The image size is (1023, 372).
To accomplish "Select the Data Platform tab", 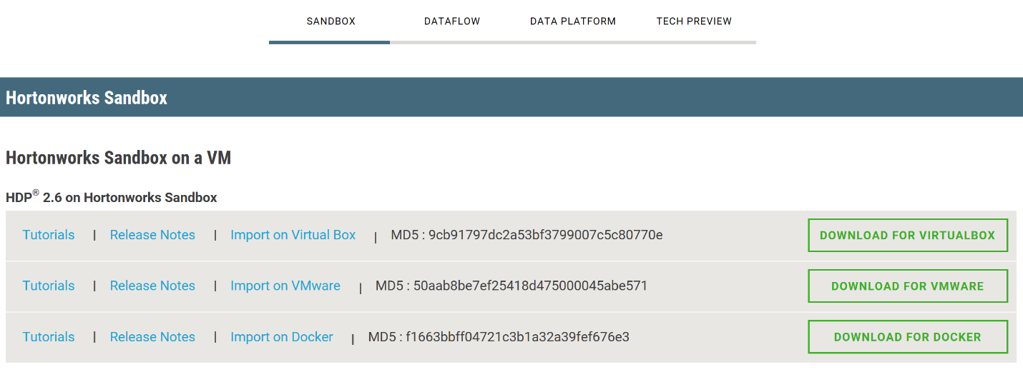I will coord(573,21).
